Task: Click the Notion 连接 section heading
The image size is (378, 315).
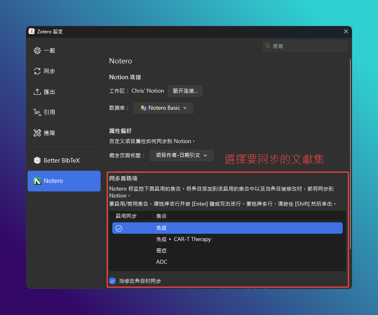Action: [125, 77]
